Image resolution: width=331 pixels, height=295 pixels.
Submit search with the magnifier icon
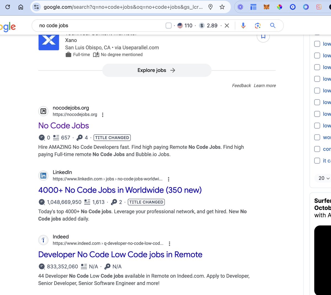click(x=273, y=25)
